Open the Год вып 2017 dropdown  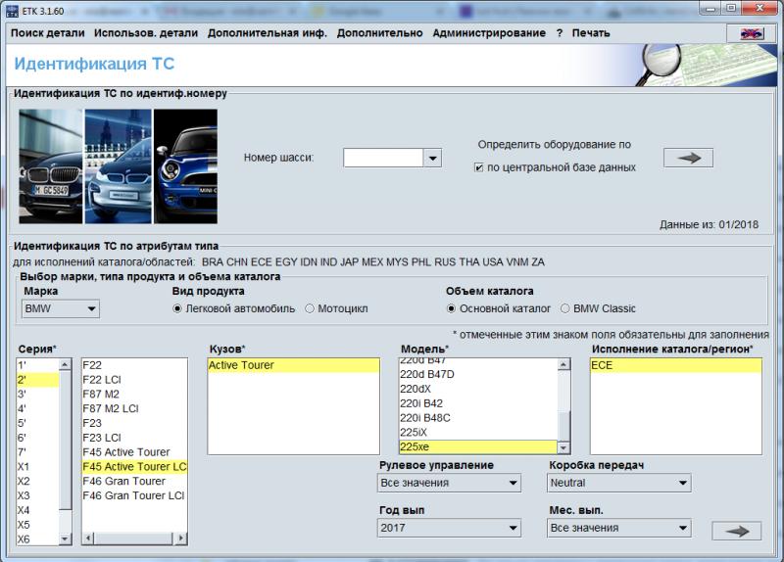(x=449, y=528)
